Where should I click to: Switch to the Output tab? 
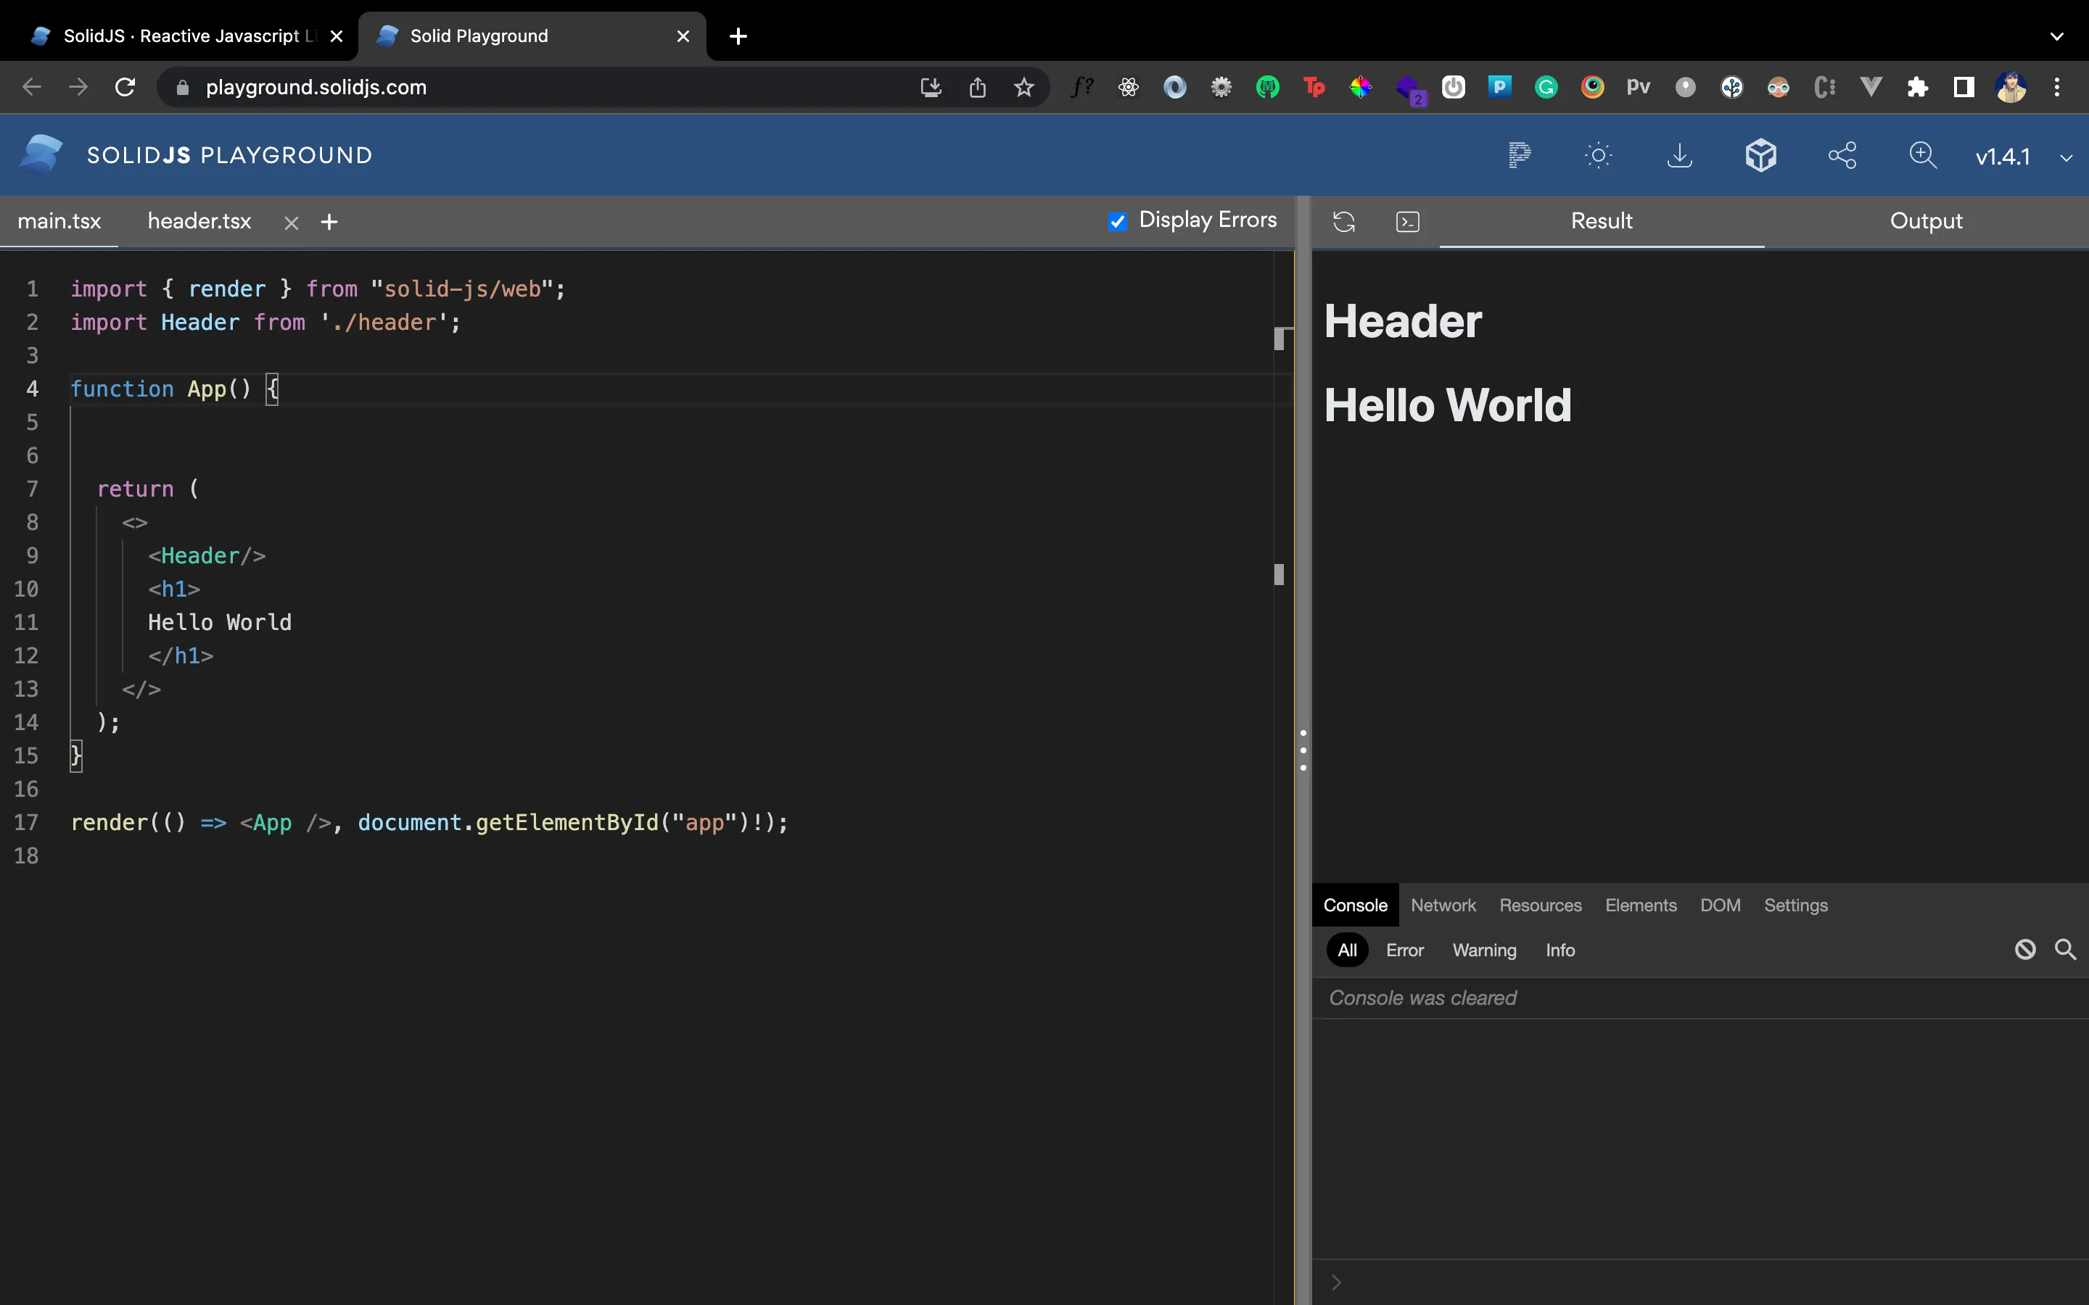click(x=1927, y=221)
